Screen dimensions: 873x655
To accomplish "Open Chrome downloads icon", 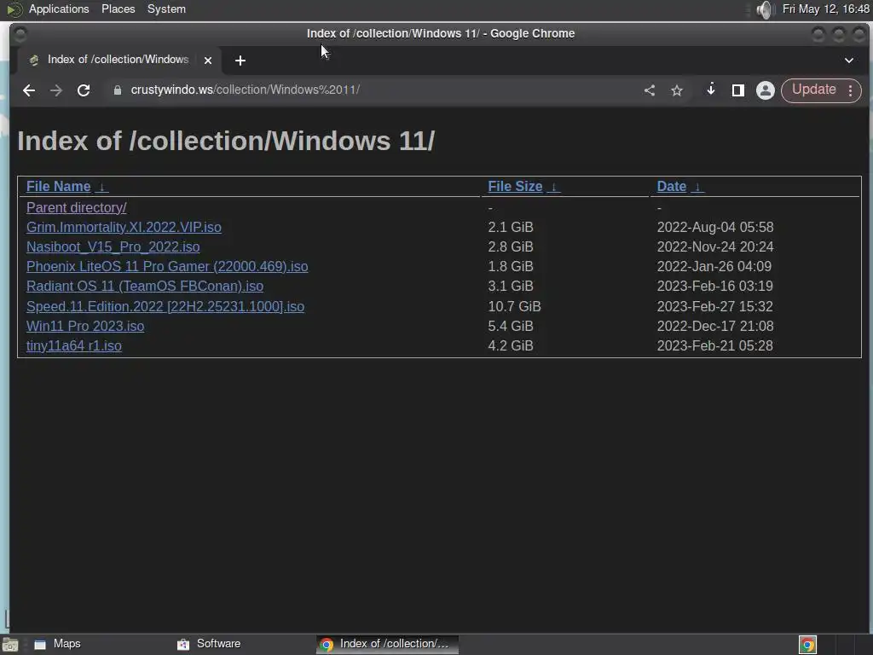I will pyautogui.click(x=710, y=90).
